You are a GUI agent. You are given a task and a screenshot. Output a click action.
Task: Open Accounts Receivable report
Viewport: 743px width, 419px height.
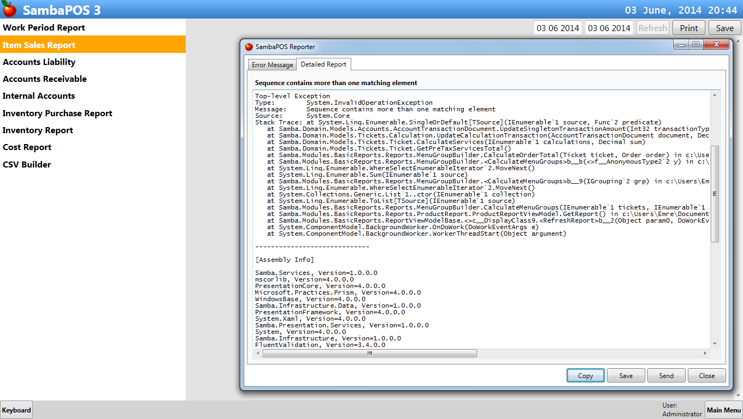pyautogui.click(x=45, y=79)
